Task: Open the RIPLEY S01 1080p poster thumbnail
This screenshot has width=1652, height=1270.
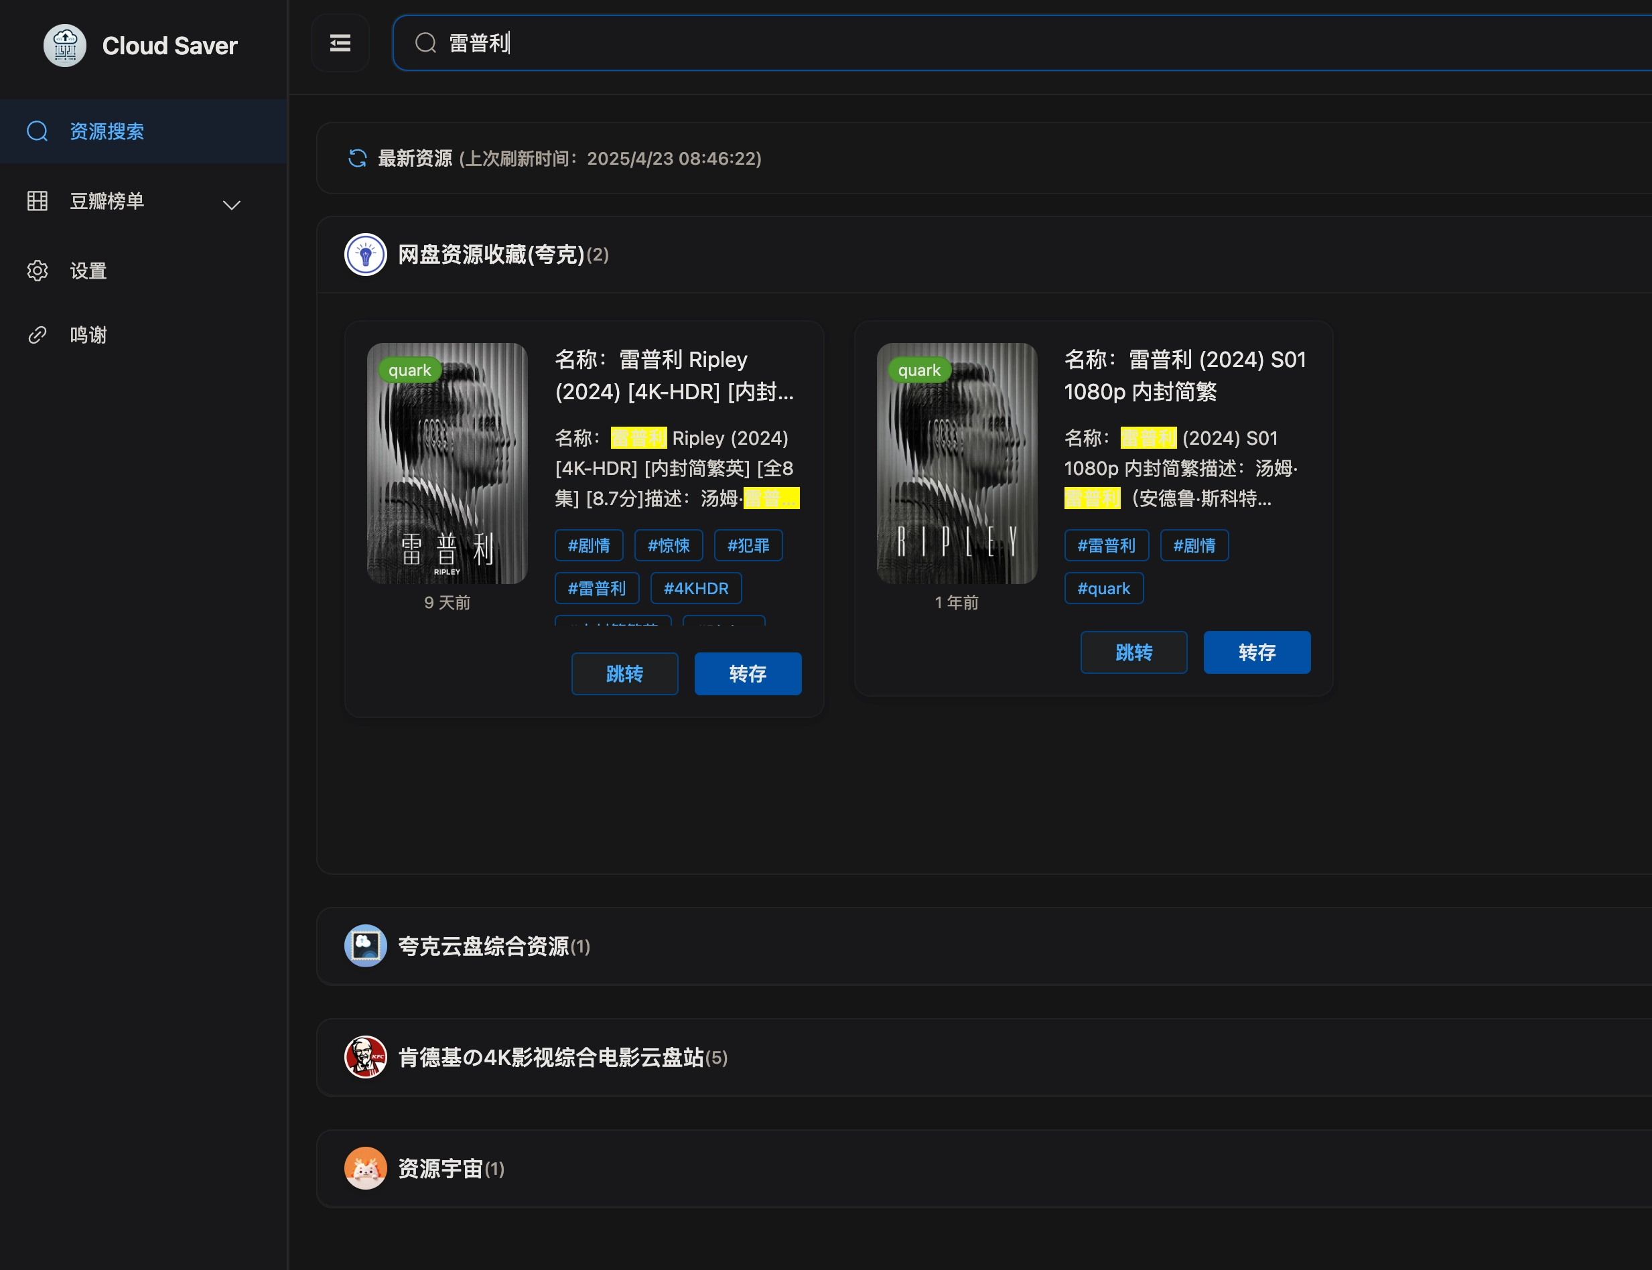Action: click(x=957, y=464)
